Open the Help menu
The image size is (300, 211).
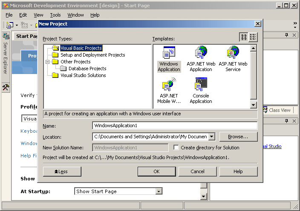(x=95, y=15)
